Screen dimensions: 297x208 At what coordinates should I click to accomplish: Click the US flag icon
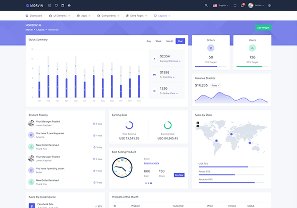pos(215,5)
